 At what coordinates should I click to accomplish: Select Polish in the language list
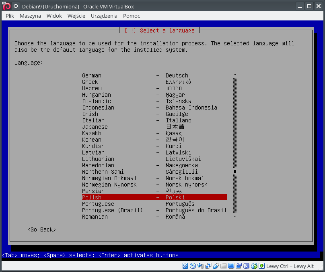pyautogui.click(x=154, y=197)
